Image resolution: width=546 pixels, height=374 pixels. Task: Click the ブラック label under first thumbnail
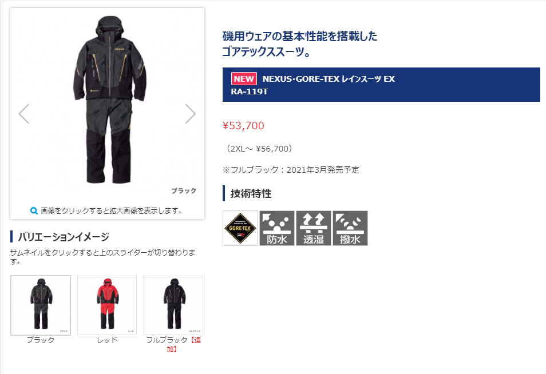coord(41,340)
